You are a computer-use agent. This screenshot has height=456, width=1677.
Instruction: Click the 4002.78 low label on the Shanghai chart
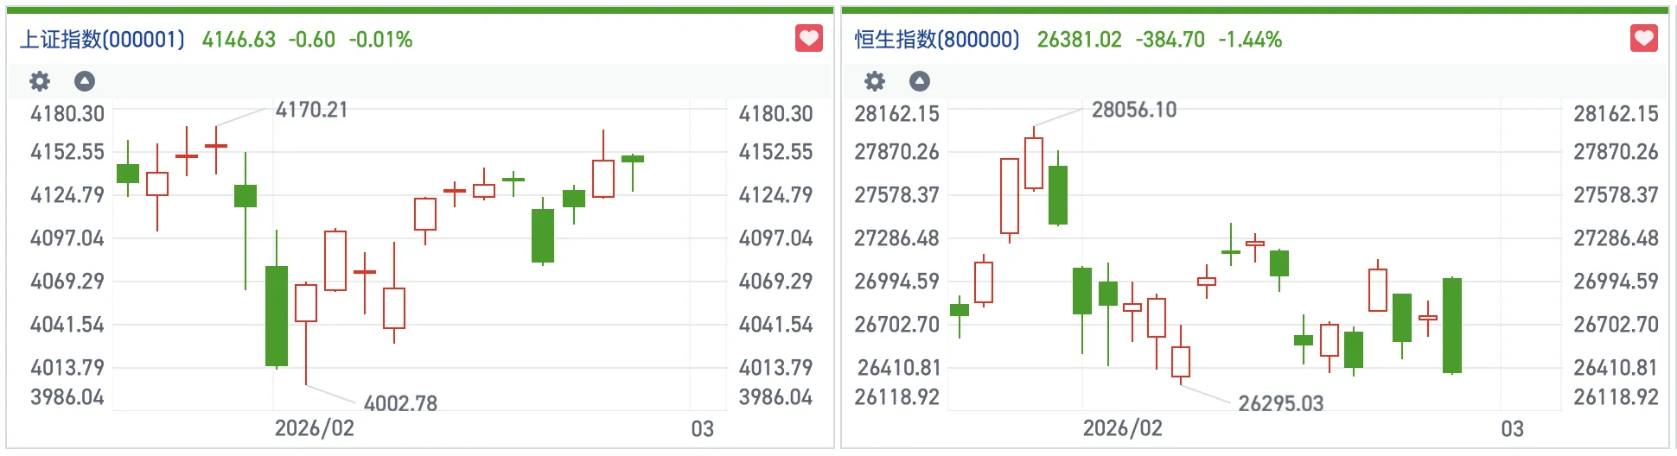coord(400,403)
